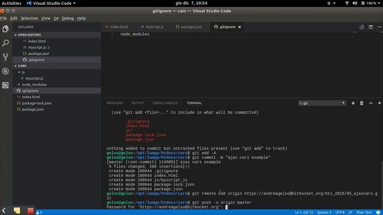The image size is (383, 215).
Task: Open the View menu
Action: tap(45, 19)
